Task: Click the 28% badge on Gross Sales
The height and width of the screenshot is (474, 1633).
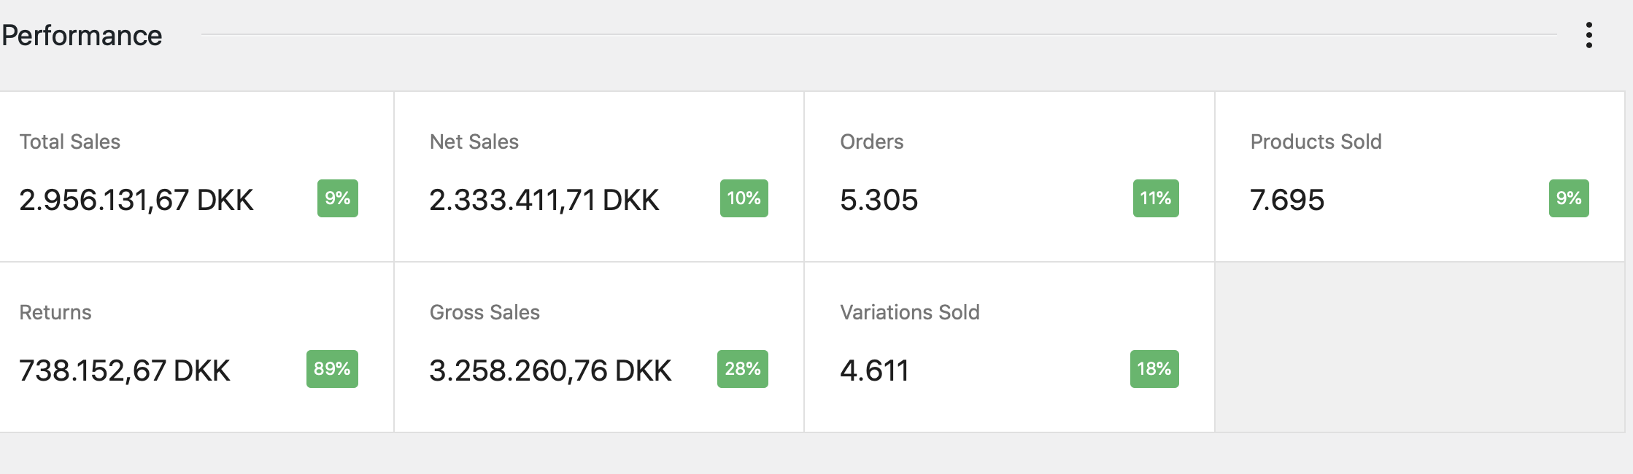Action: tap(742, 369)
